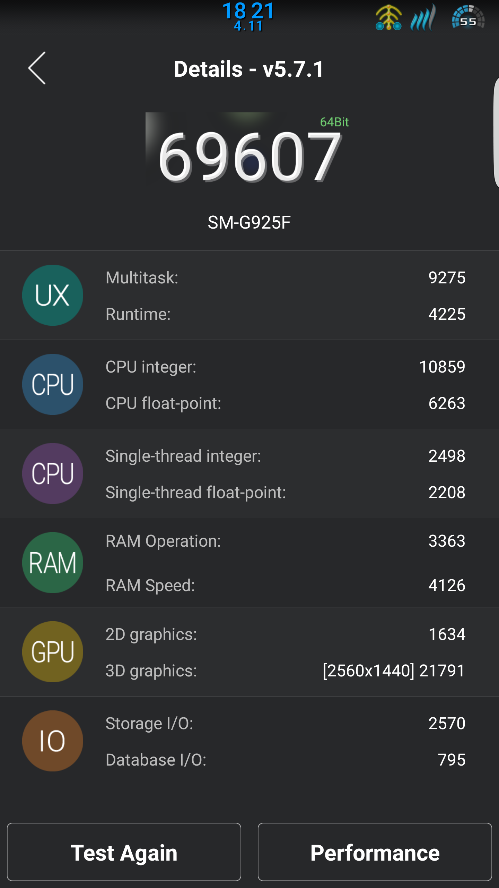
Task: Tap the Wi-Fi status bar icon
Action: pos(388,18)
